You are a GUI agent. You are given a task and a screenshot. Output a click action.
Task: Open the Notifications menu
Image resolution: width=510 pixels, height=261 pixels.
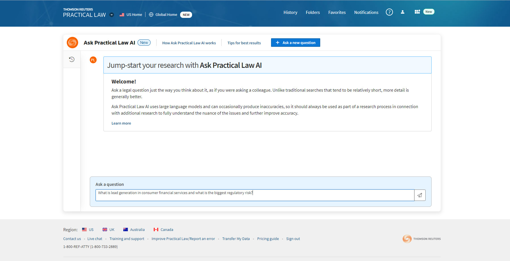point(366,12)
